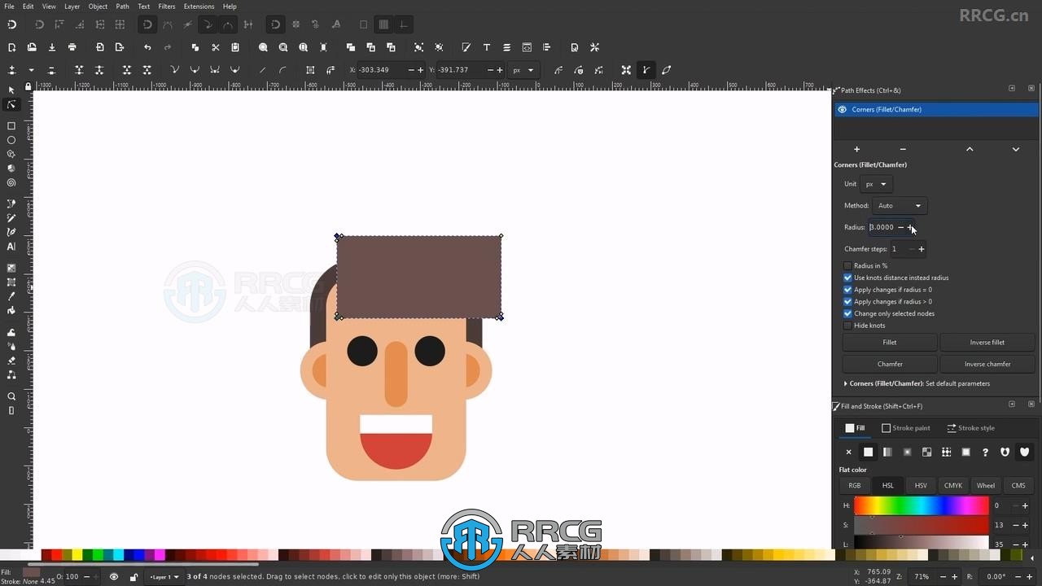Click the Paste clipboard icon

pyautogui.click(x=235, y=47)
